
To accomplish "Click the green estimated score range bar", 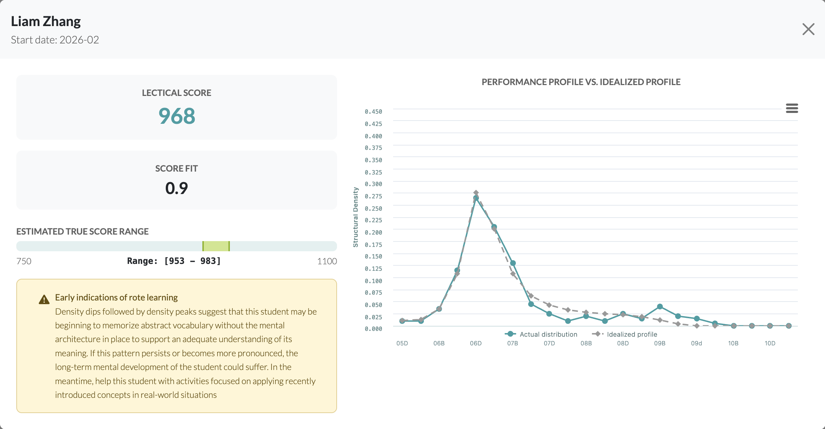I will [x=216, y=246].
